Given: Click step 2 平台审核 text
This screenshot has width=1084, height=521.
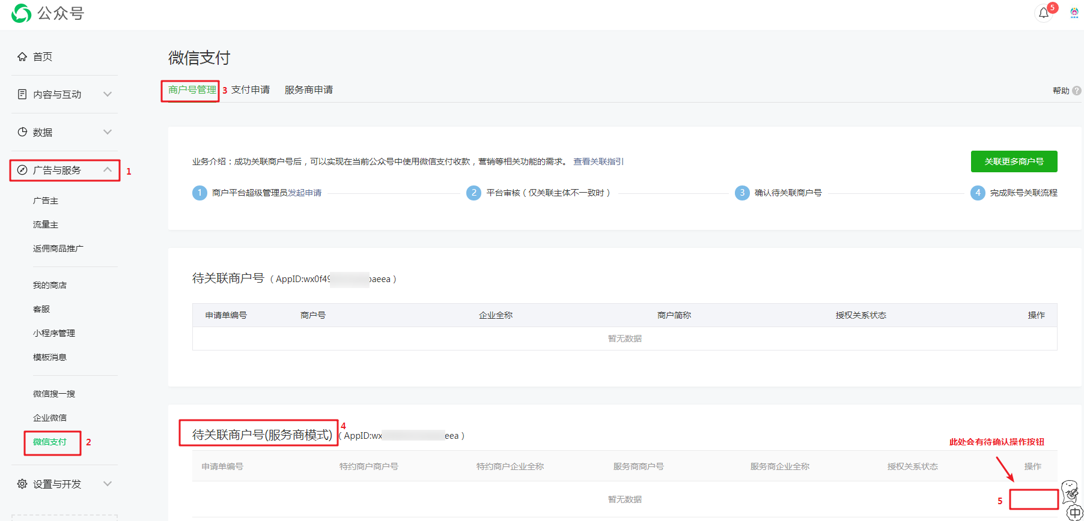Looking at the screenshot, I should (549, 193).
